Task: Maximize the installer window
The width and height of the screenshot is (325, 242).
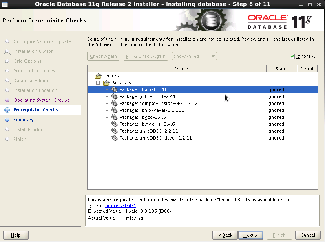Action: 310,4
